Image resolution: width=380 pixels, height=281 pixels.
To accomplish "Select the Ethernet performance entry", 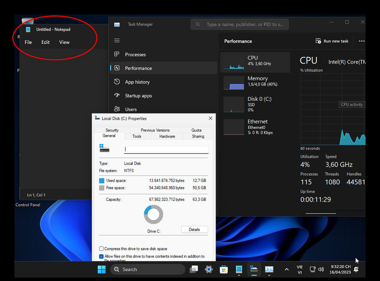I will tap(255, 127).
